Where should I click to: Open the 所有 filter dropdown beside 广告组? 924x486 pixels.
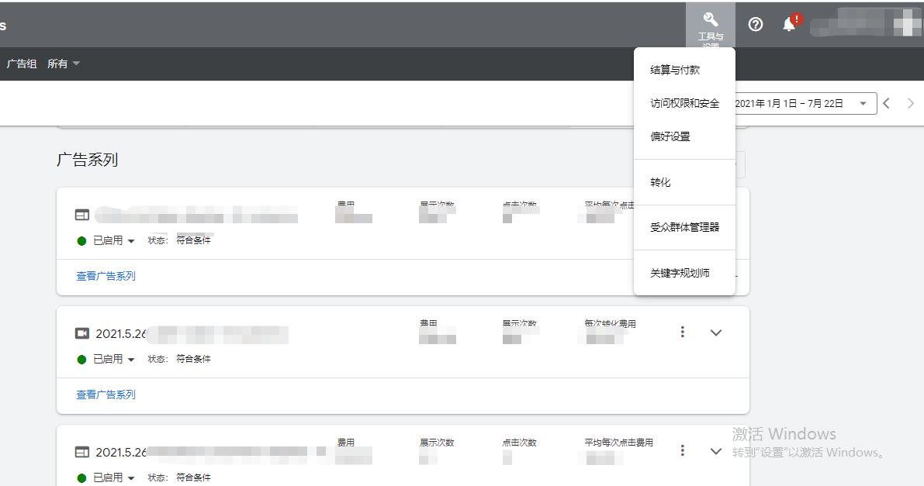(61, 64)
